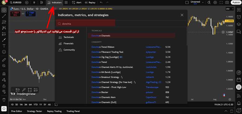Toggle hide all drawings eye icon
Viewport: 242px width, 114px height.
(4, 92)
